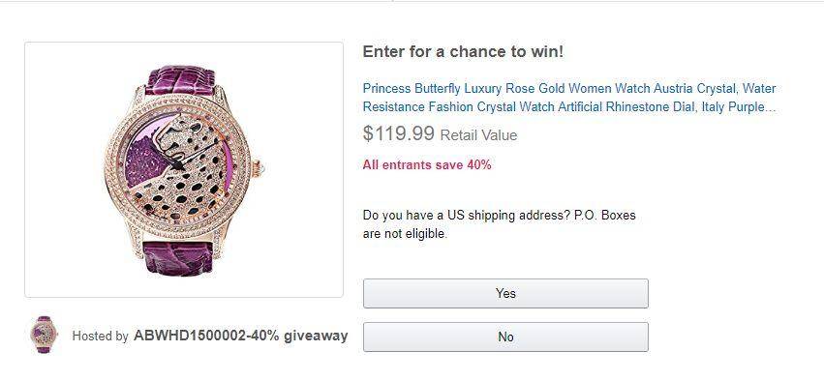Click the $119.99 price text

pyautogui.click(x=398, y=133)
